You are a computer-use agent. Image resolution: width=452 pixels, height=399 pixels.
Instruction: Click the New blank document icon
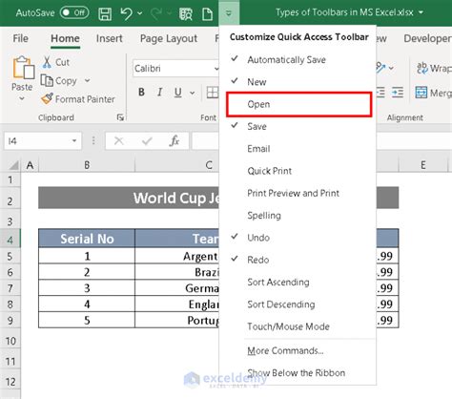(207, 14)
